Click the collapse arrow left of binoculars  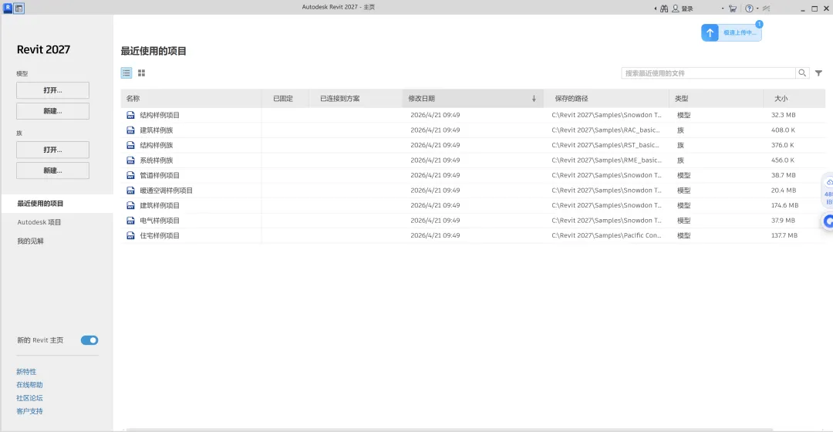click(655, 8)
